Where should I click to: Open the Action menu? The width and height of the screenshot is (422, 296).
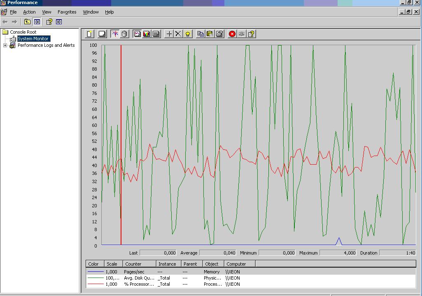29,12
